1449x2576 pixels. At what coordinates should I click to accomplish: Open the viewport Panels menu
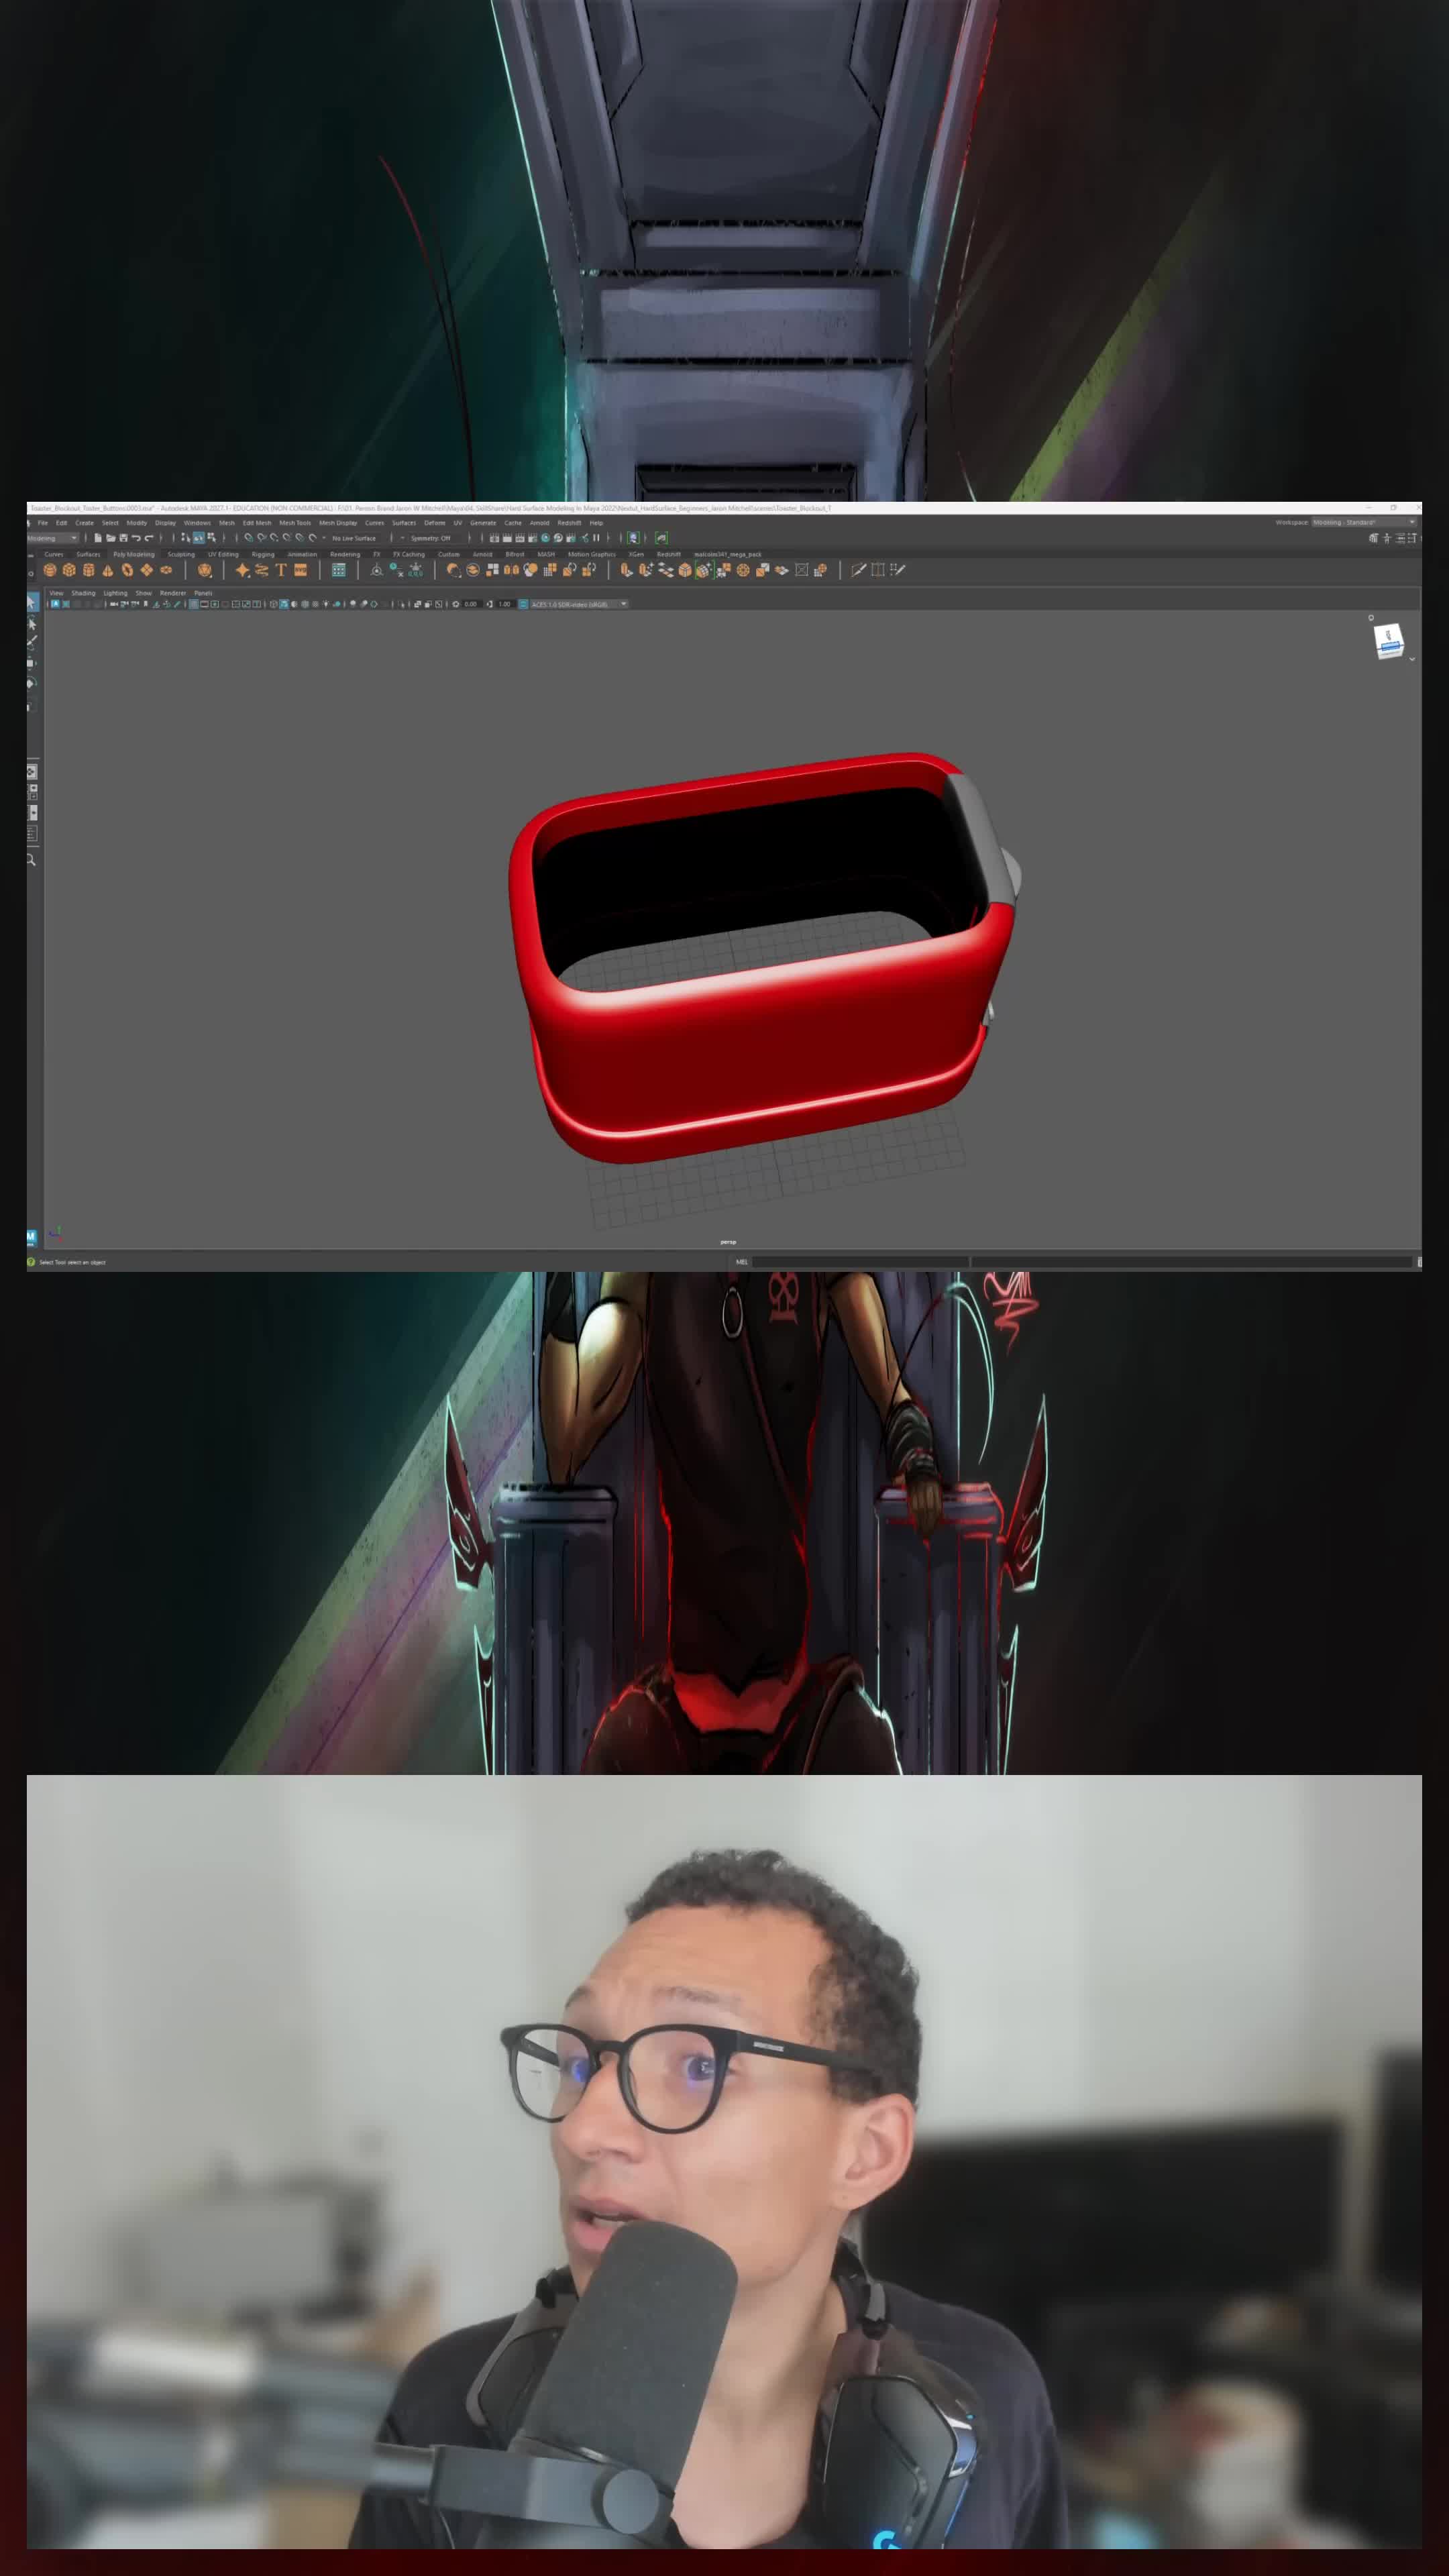[203, 593]
